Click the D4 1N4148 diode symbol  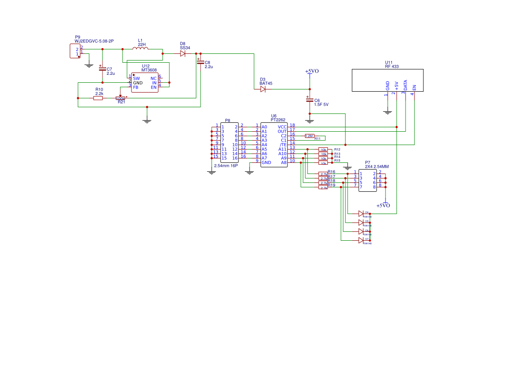361,214
